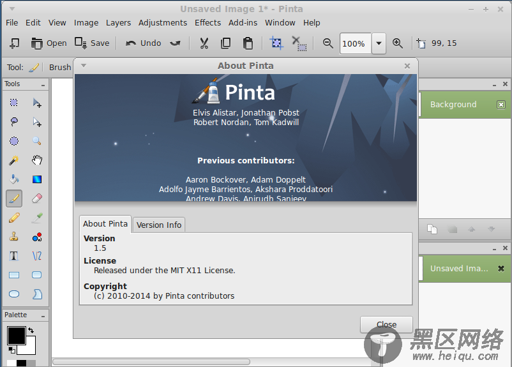Open the Effects menu
This screenshot has height=367, width=512.
207,23
